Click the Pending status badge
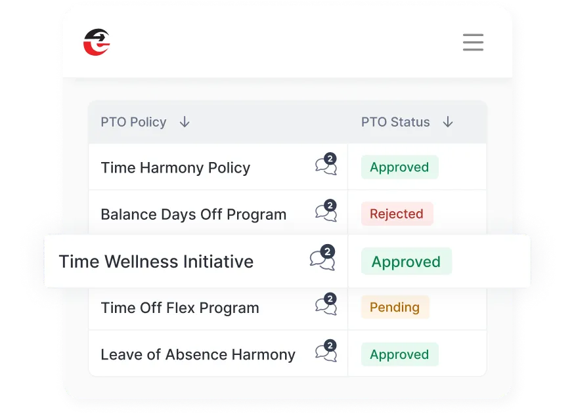Viewport: 574px width, 414px height. (395, 307)
